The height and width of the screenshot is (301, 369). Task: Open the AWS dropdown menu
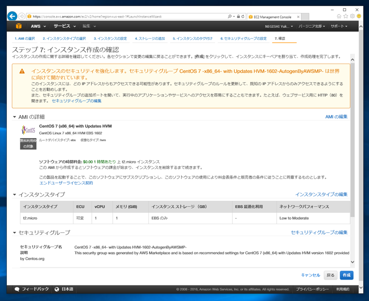coord(38,26)
